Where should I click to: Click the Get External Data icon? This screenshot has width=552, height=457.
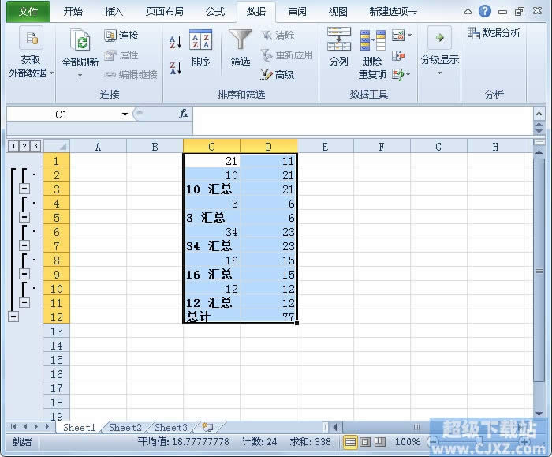point(32,38)
